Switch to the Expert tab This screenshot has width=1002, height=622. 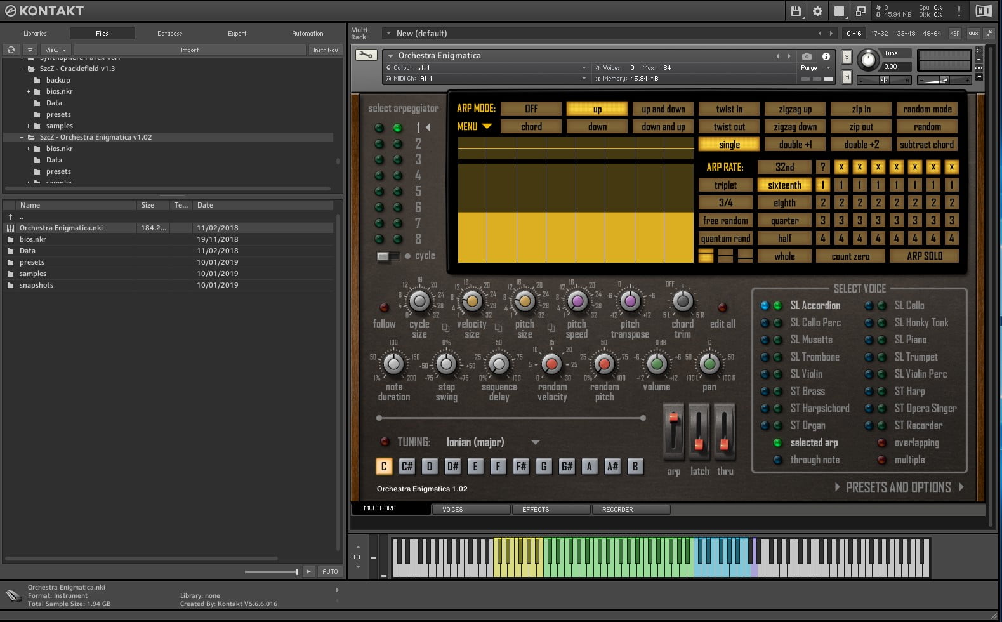pyautogui.click(x=237, y=33)
